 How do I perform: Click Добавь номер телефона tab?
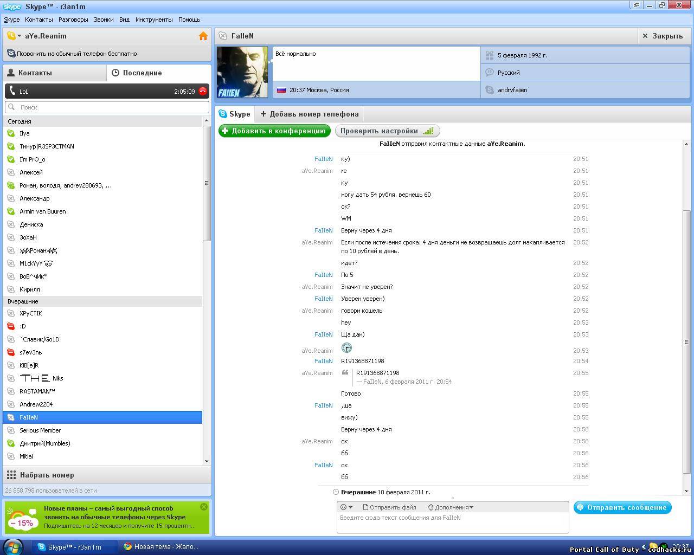(310, 114)
